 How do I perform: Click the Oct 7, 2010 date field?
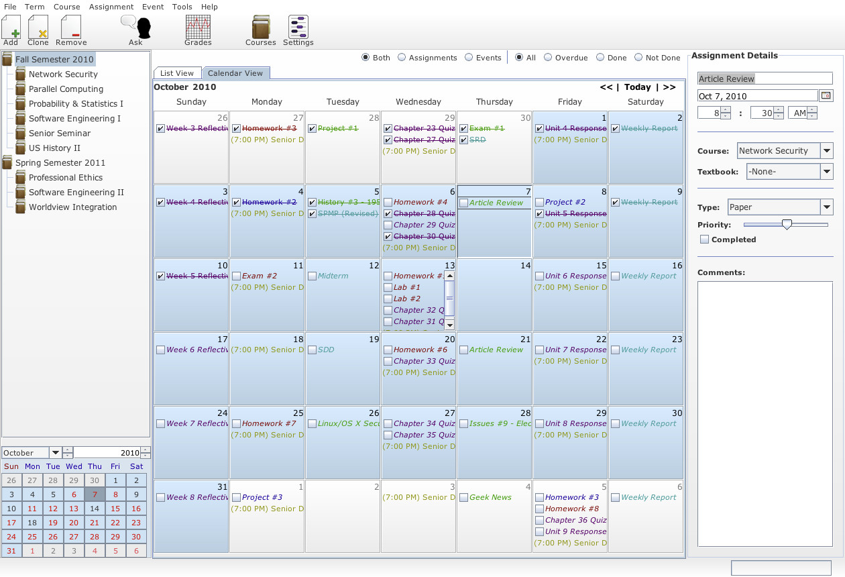click(x=757, y=96)
